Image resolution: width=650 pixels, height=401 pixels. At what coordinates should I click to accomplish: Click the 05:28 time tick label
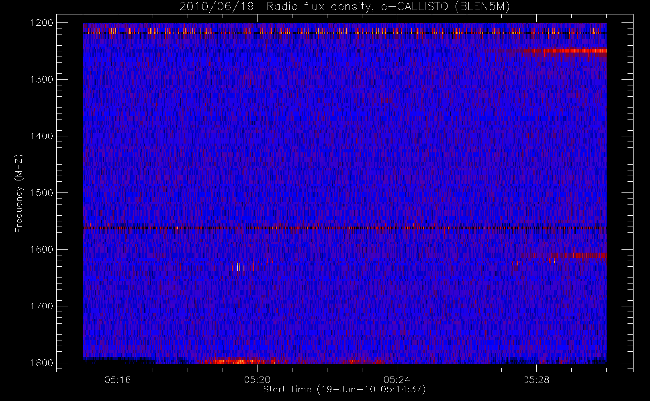(x=536, y=380)
